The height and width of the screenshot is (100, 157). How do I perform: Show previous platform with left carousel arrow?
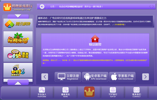(x=45, y=77)
